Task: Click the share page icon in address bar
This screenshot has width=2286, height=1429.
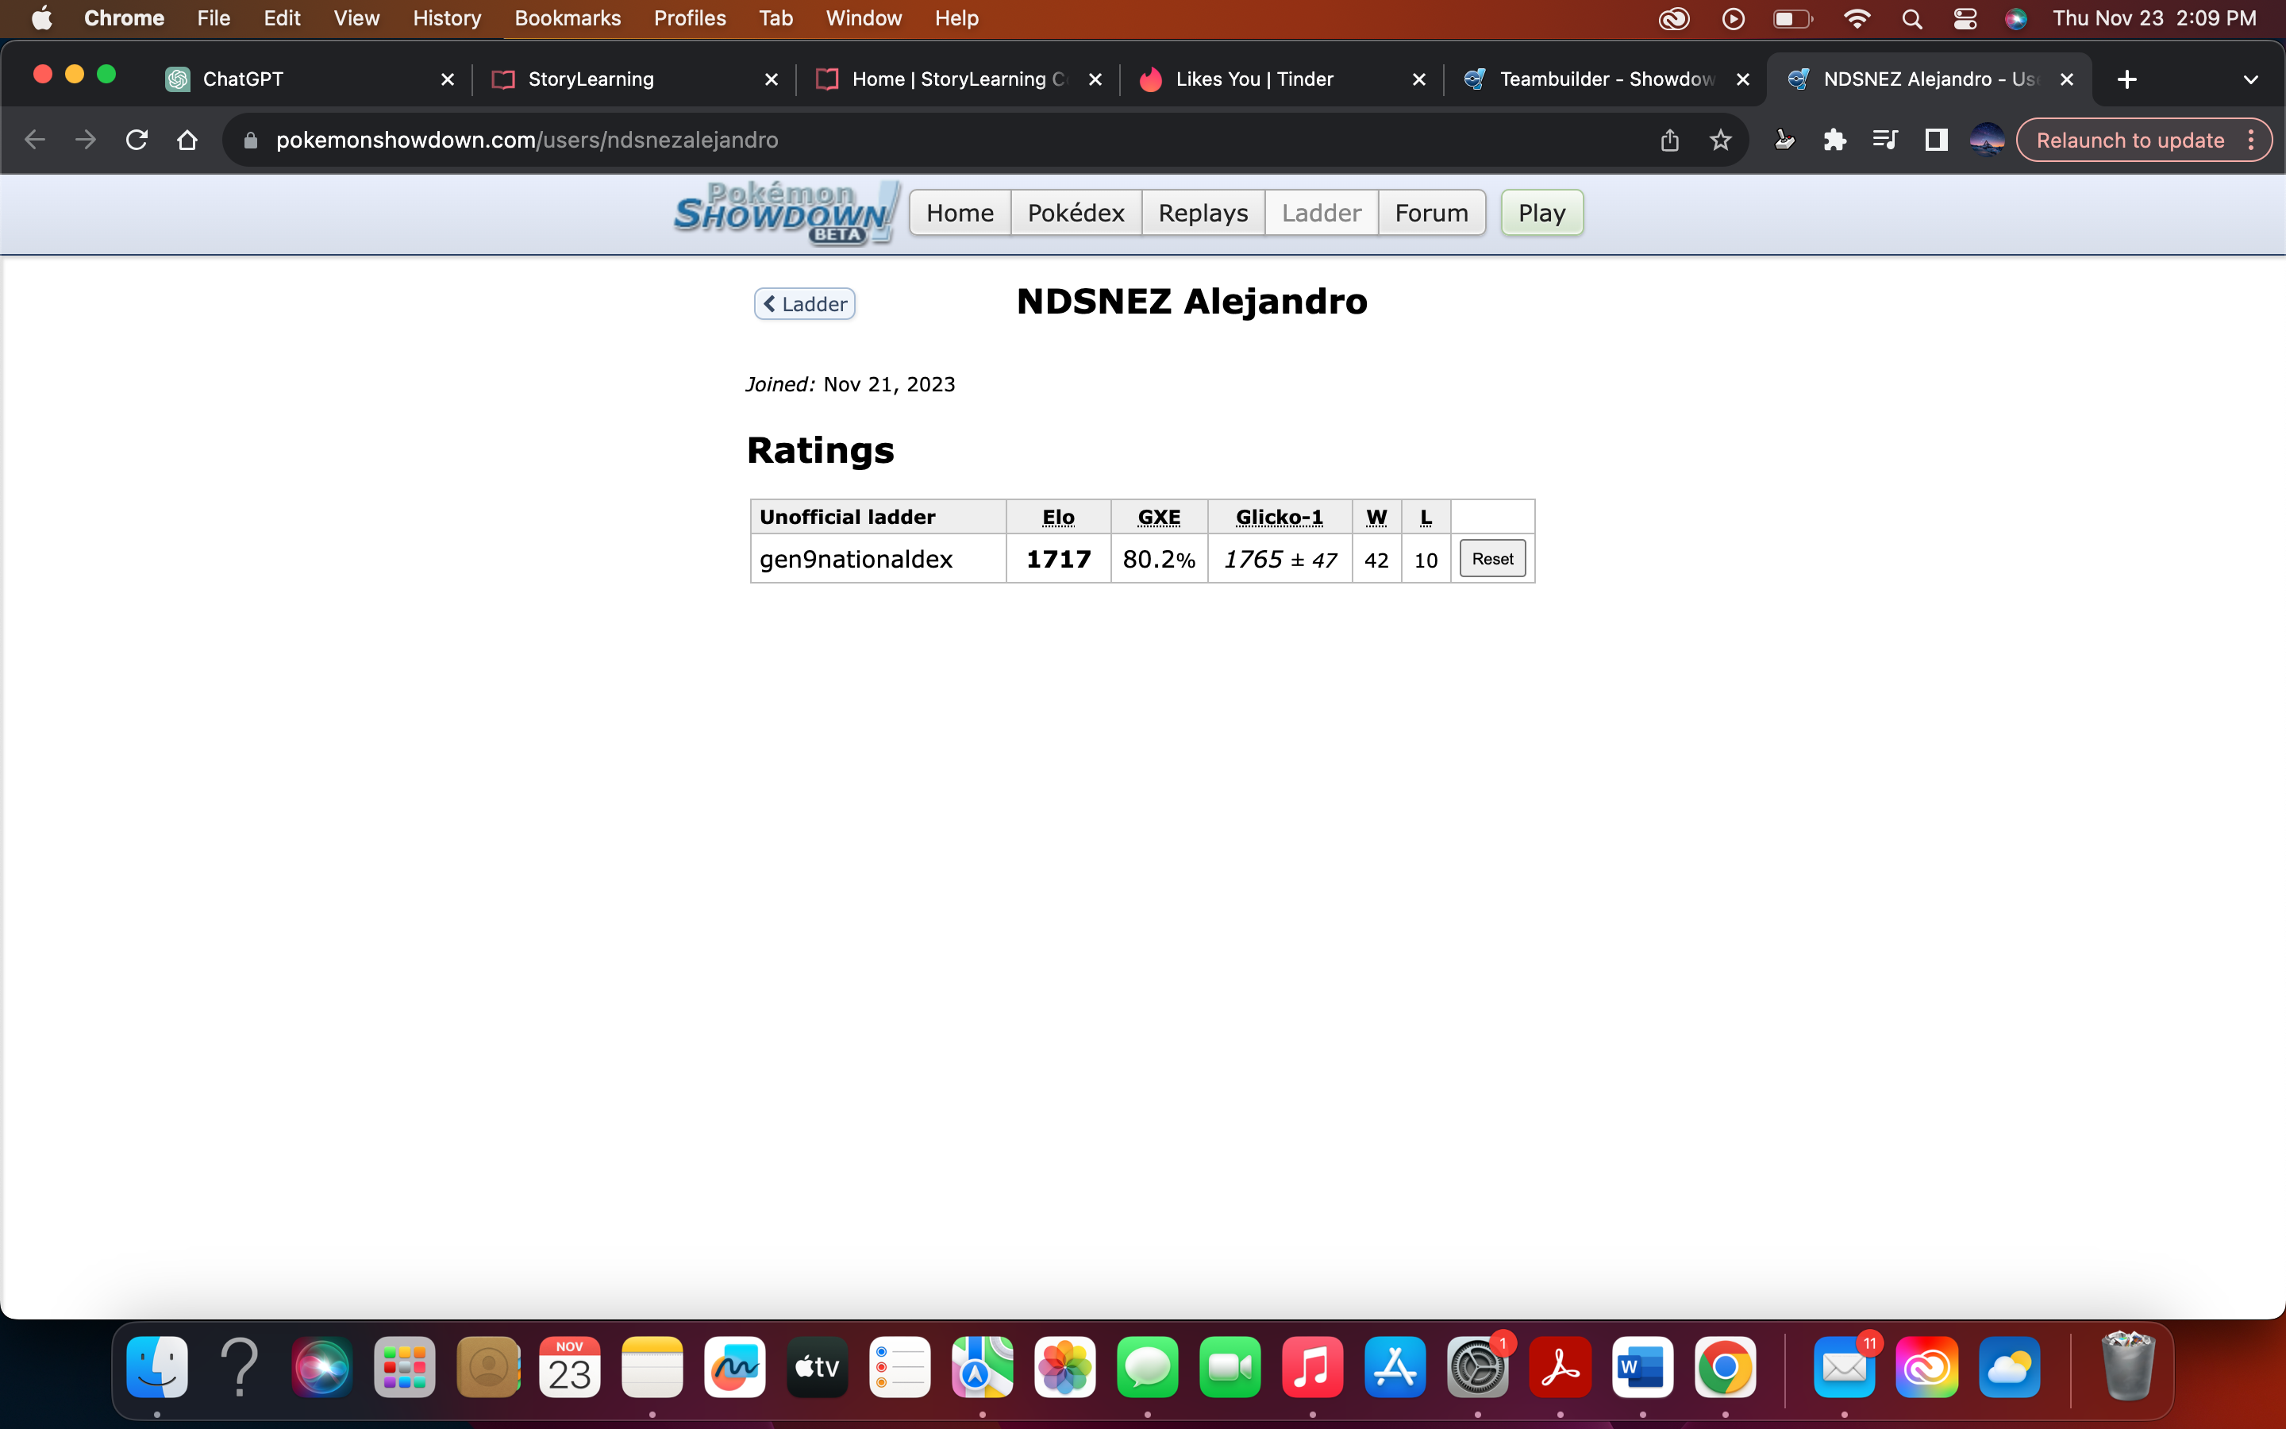Action: point(1669,140)
